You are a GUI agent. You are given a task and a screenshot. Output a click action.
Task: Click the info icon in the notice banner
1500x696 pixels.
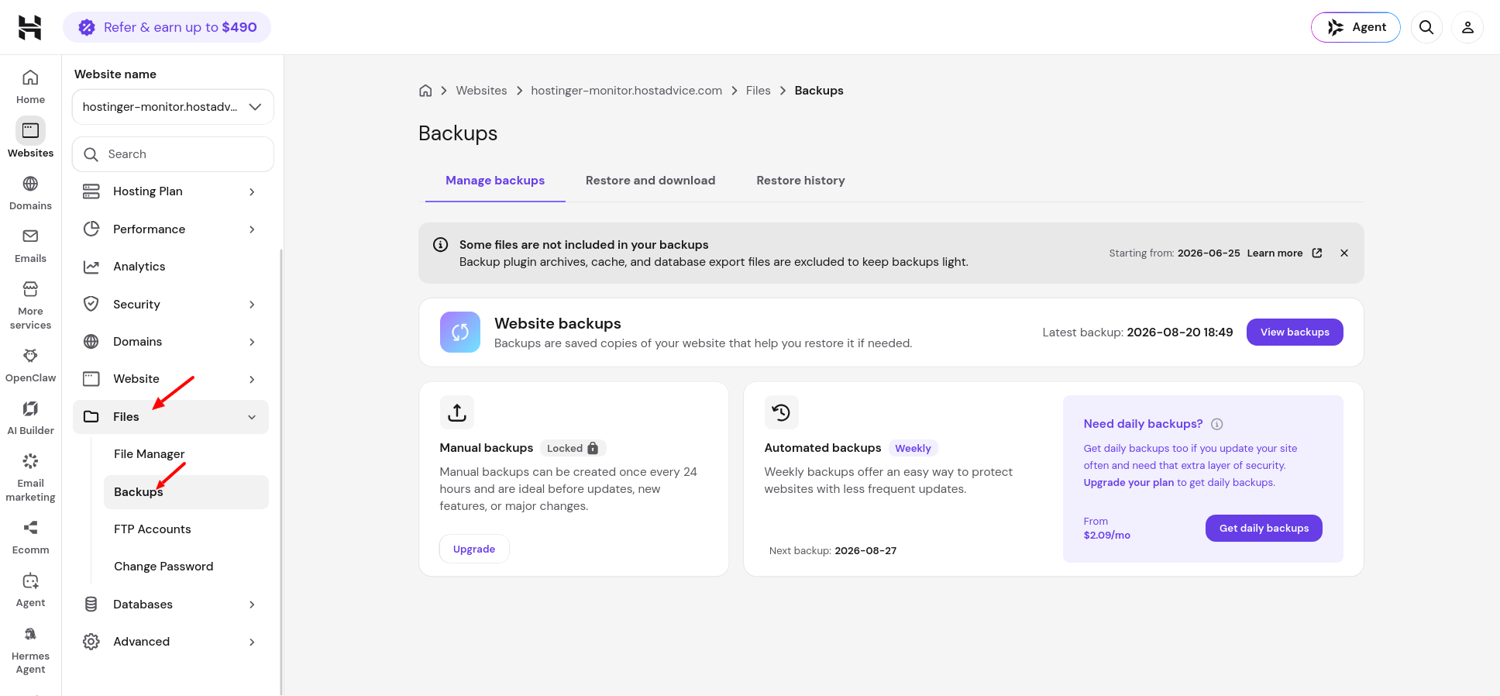click(441, 245)
